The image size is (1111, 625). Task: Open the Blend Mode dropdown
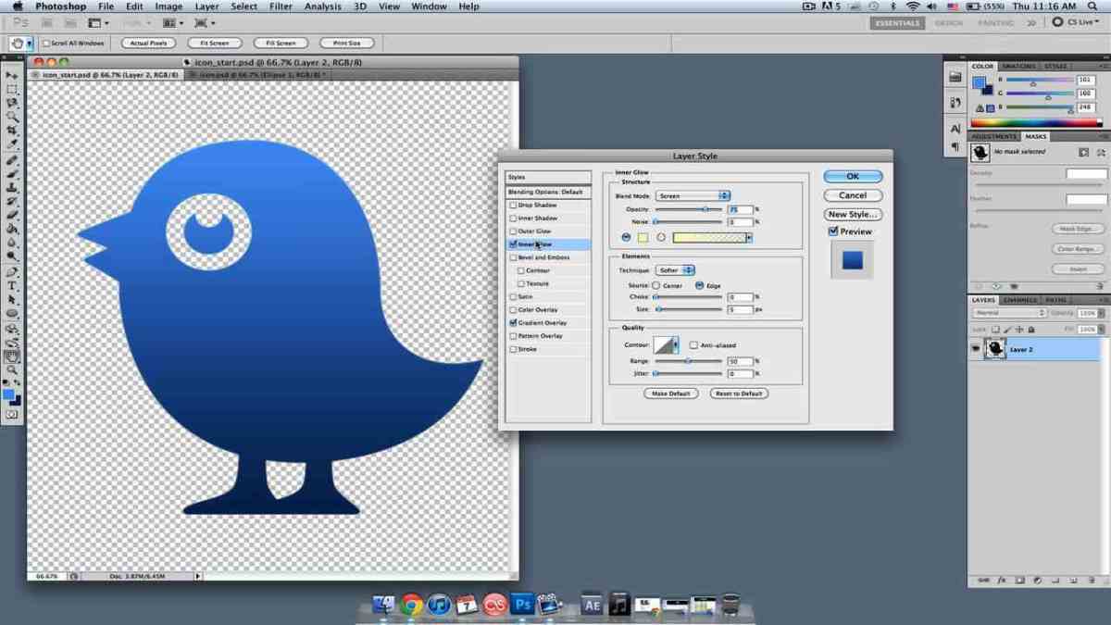pyautogui.click(x=693, y=196)
